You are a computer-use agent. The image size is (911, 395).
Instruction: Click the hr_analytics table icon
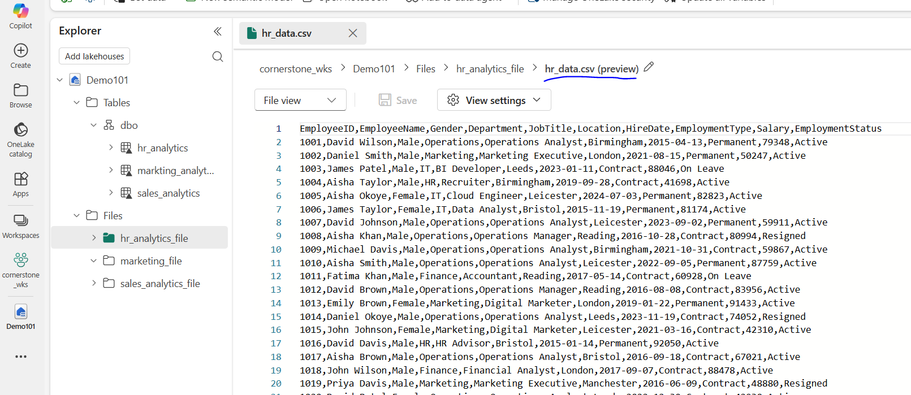coord(126,147)
